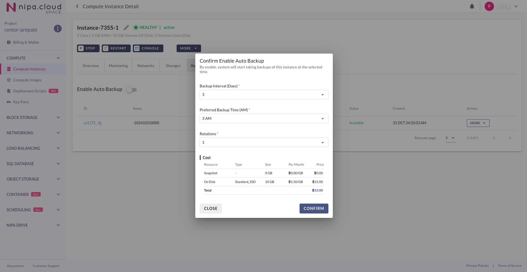Switch to the Networks tab
Image resolution: width=527 pixels, height=272 pixels.
point(146,66)
